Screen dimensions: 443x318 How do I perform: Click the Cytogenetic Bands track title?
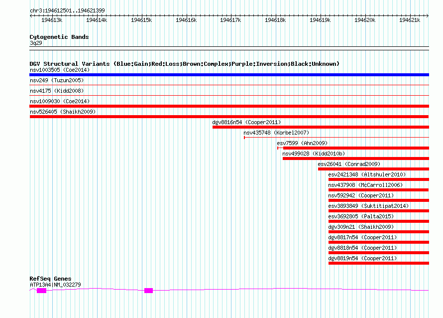pos(59,37)
